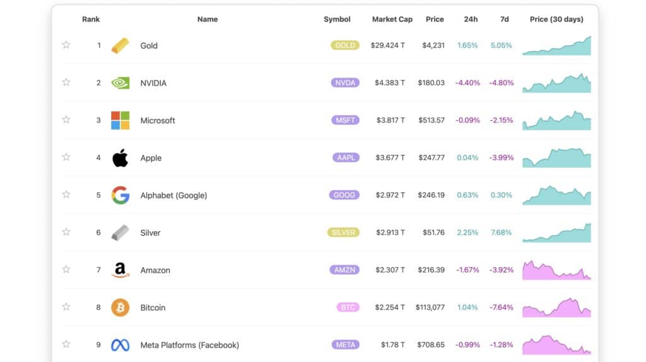Screen dimensions: 646x362
Task: Open Alphabet 30-day price chart
Action: point(556,195)
